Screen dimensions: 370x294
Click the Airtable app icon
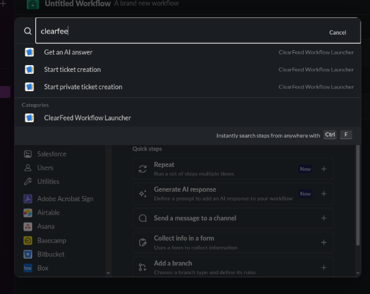click(28, 213)
